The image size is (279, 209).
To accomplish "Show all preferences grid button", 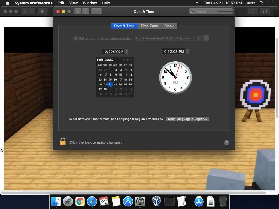I will tap(96, 11).
